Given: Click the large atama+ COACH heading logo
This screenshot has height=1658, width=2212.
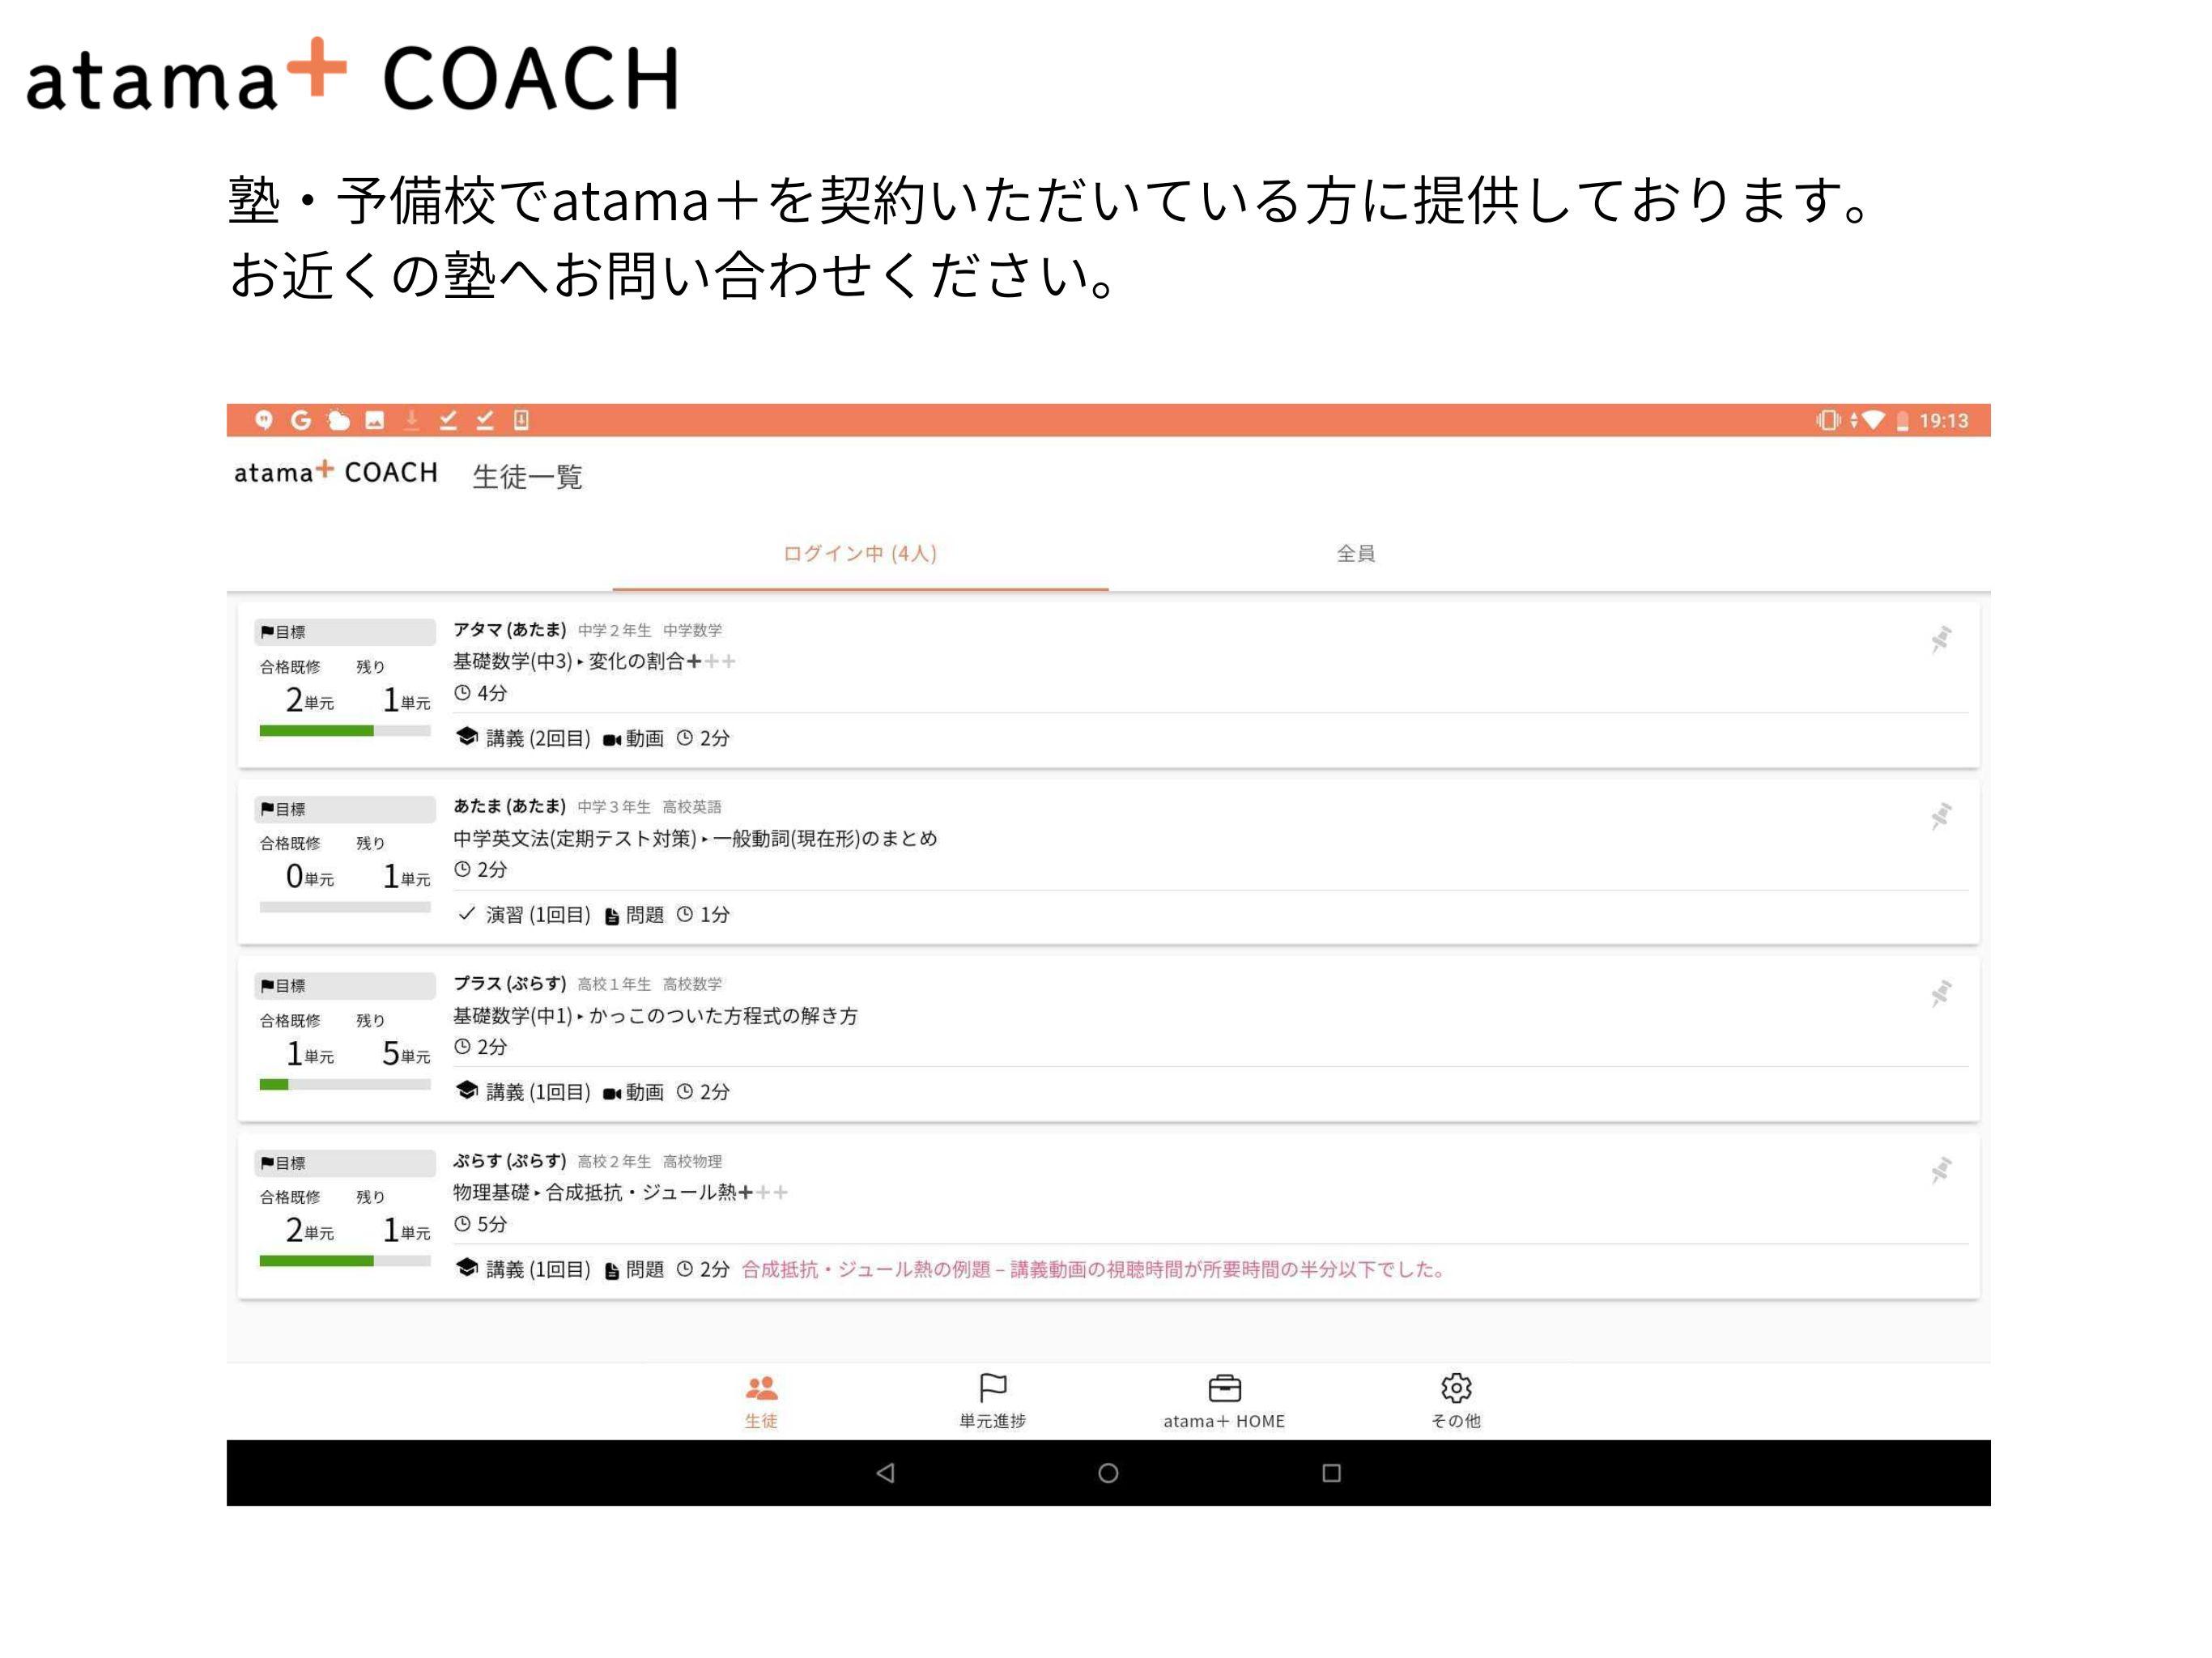Looking at the screenshot, I should coord(353,75).
